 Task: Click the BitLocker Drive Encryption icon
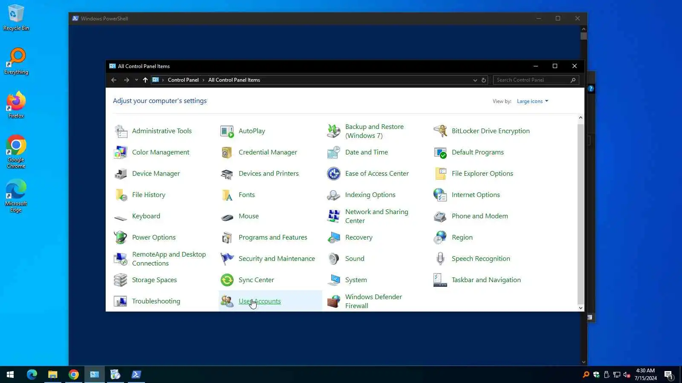point(440,131)
